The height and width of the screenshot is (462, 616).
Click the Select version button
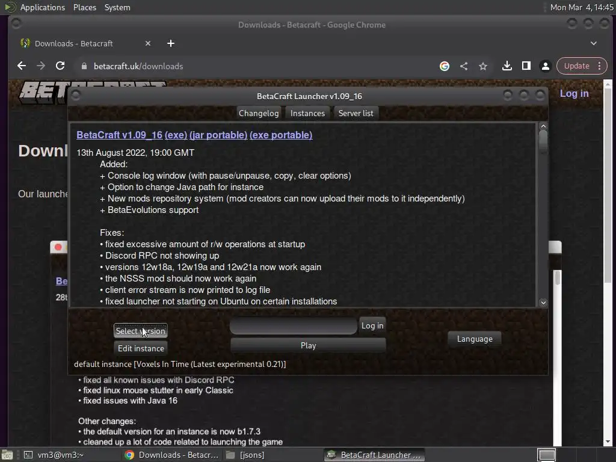point(140,331)
